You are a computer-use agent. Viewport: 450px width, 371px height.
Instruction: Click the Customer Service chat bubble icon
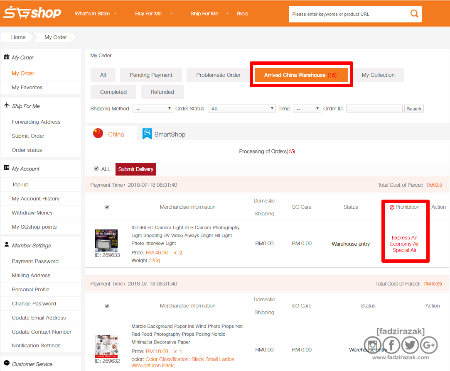7,363
